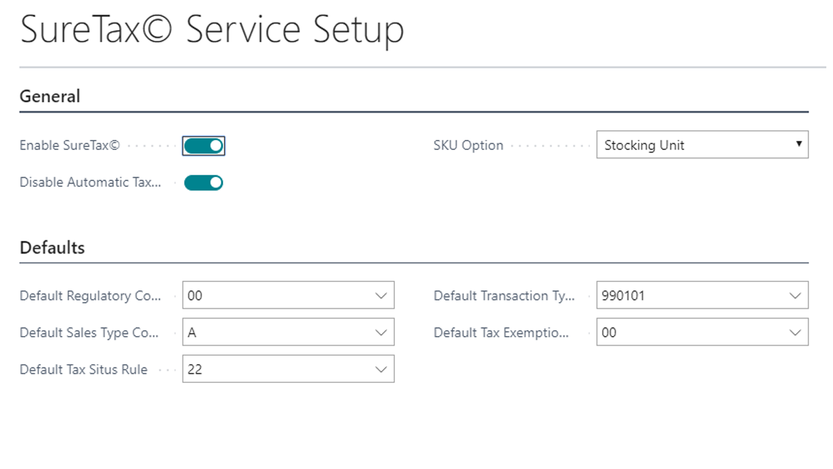Toggle the Enable SureTax© switch
The width and height of the screenshot is (833, 469).
[204, 146]
